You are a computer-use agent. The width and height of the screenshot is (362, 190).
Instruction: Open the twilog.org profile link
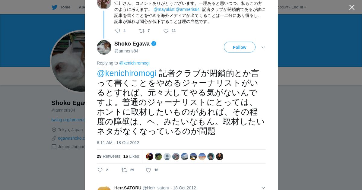tap(68, 120)
